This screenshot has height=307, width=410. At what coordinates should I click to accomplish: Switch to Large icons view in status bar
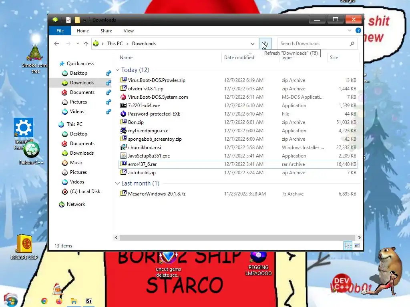point(357,245)
